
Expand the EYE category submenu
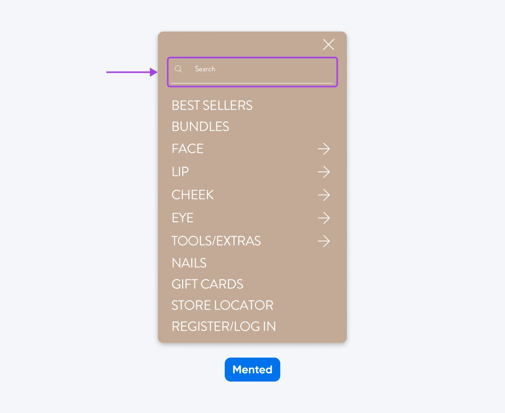coord(182,218)
